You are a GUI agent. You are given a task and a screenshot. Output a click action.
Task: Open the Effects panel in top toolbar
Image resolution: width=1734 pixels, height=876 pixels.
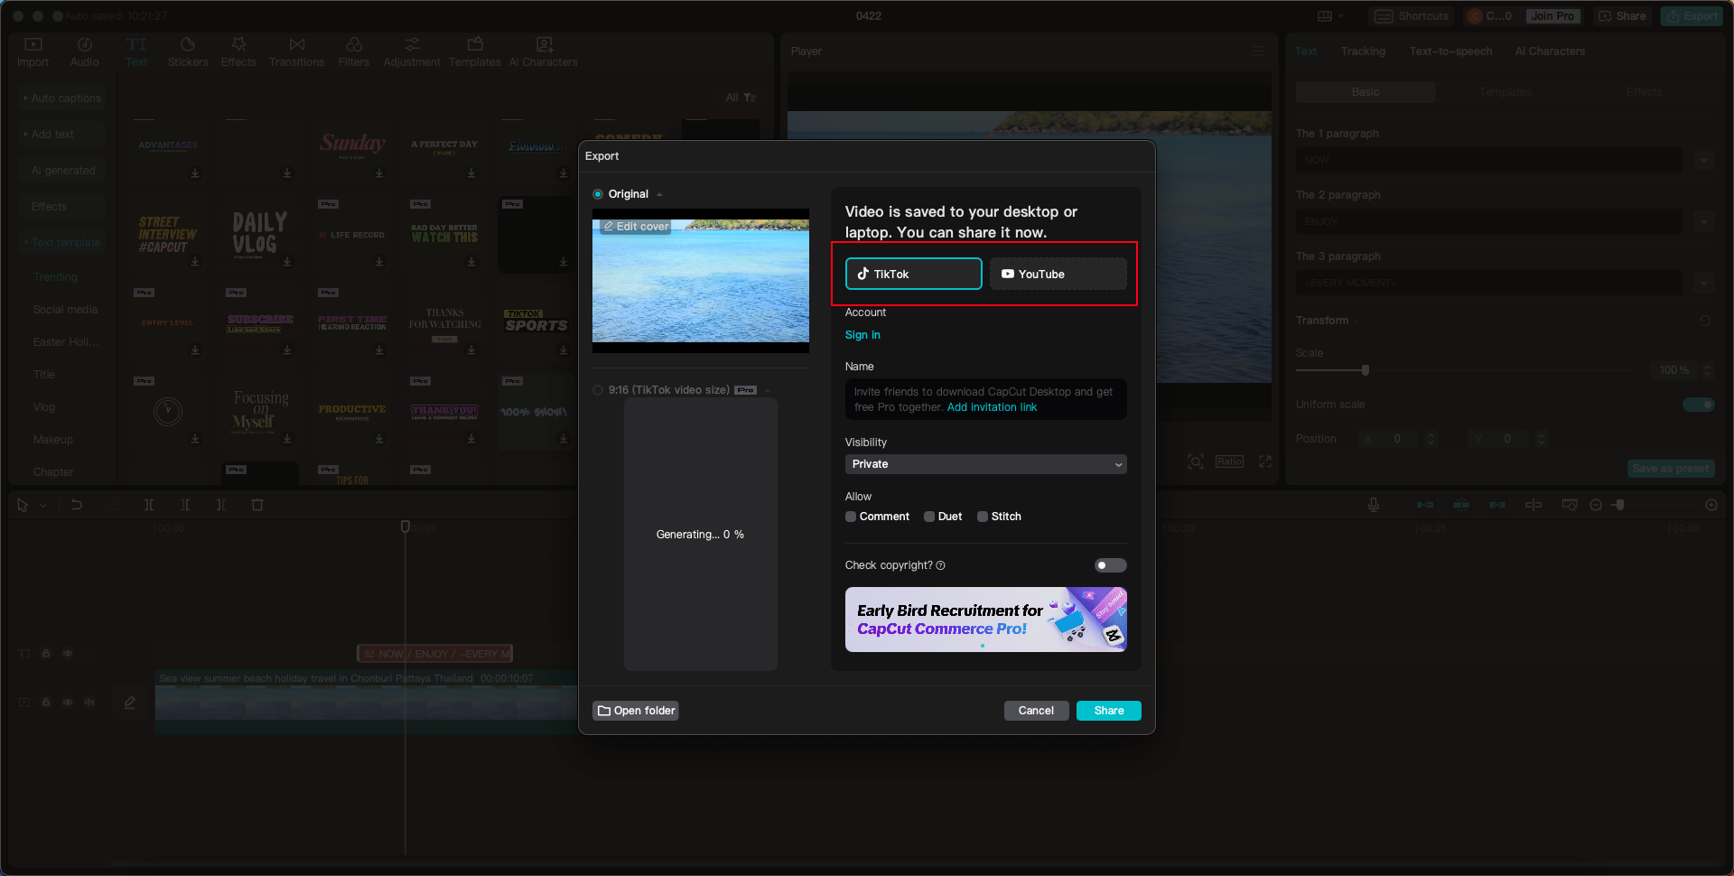pyautogui.click(x=238, y=51)
